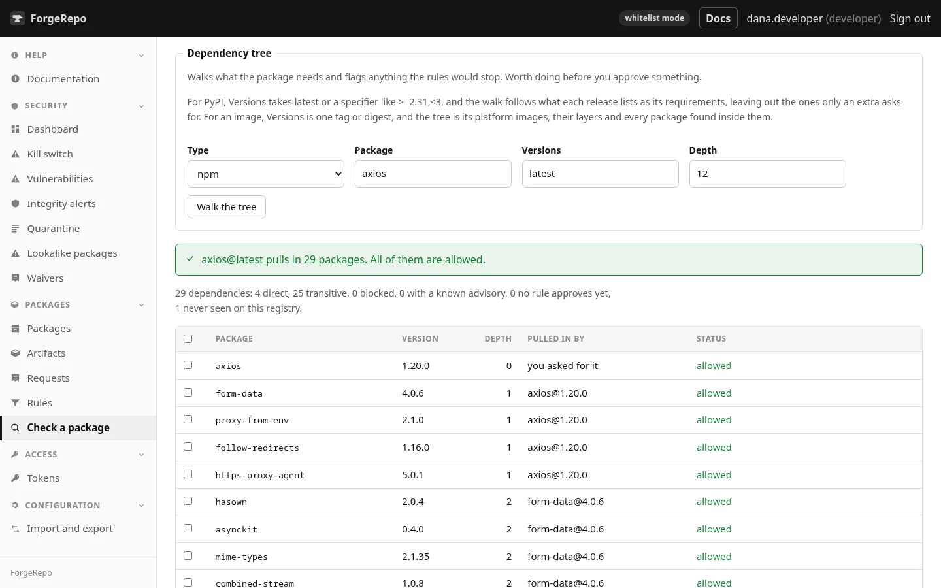Click the Requests message icon

(15, 378)
